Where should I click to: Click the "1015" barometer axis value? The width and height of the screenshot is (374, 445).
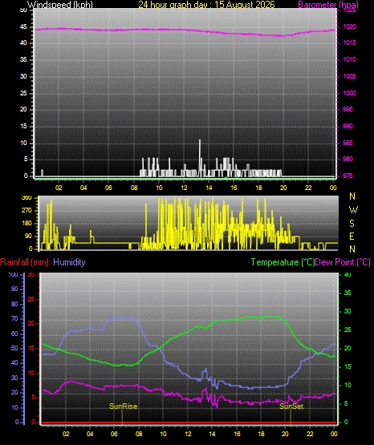[350, 42]
